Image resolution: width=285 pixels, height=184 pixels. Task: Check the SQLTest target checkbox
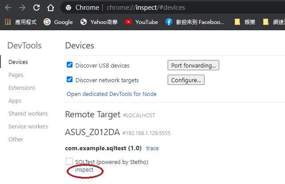(69, 161)
